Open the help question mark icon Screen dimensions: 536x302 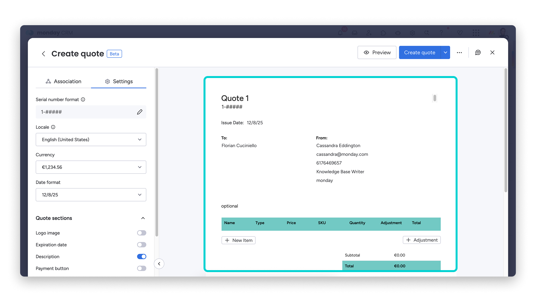coord(441,33)
